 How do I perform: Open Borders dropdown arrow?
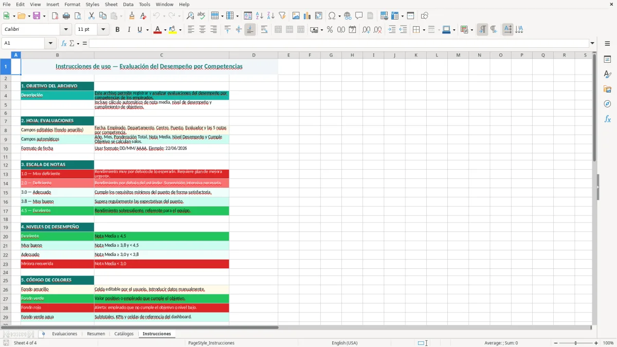tap(424, 30)
